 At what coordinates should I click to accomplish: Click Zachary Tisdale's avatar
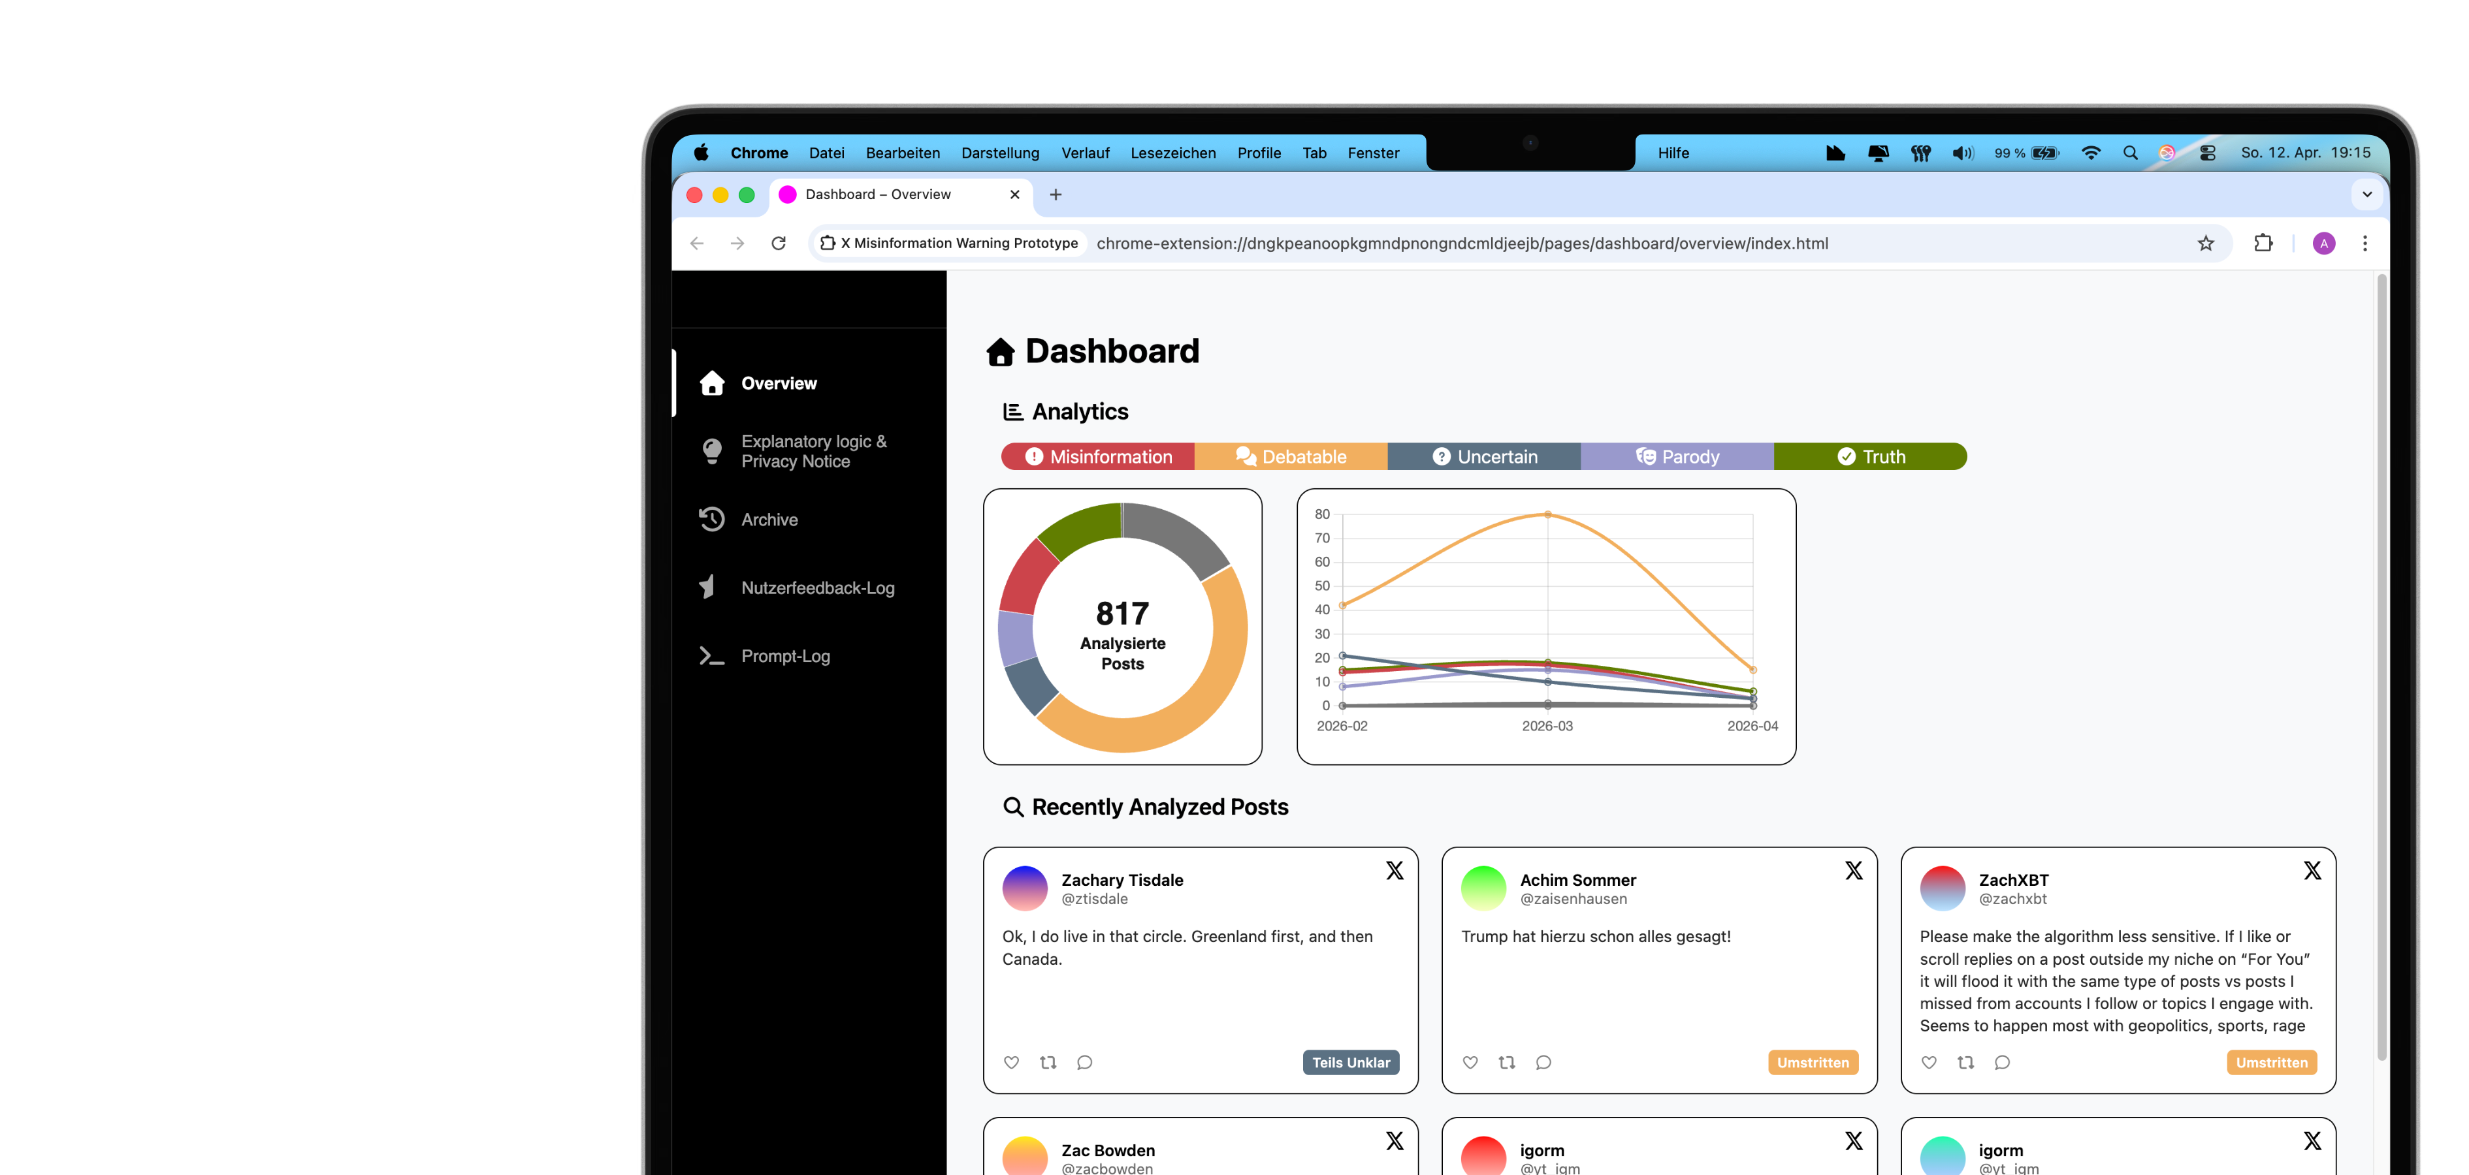click(1025, 888)
